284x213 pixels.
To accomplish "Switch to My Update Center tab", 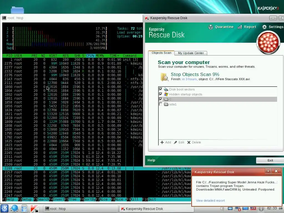I will (191, 53).
